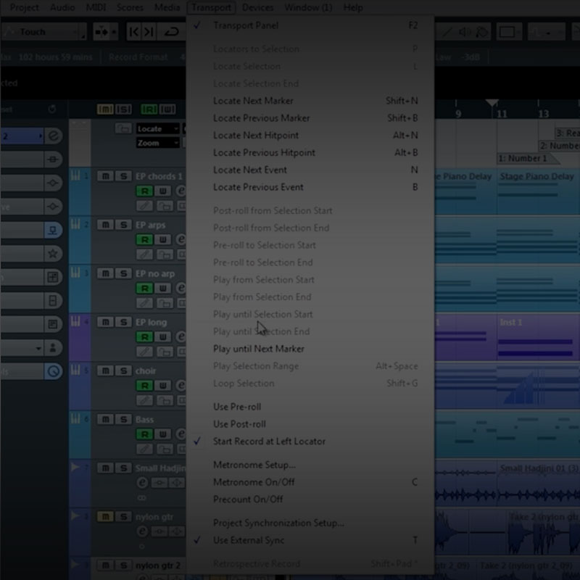Uncheck Start Record at Left Locator
Image resolution: width=580 pixels, height=580 pixels.
310,442
